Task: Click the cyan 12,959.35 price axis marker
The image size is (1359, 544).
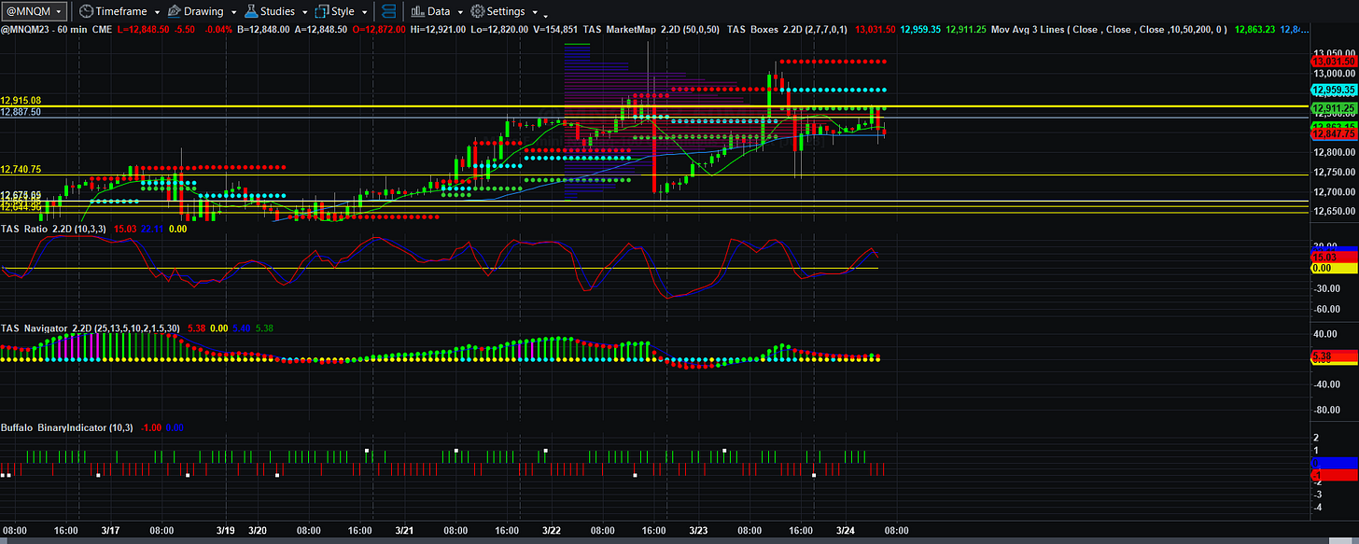Action: tap(1334, 91)
